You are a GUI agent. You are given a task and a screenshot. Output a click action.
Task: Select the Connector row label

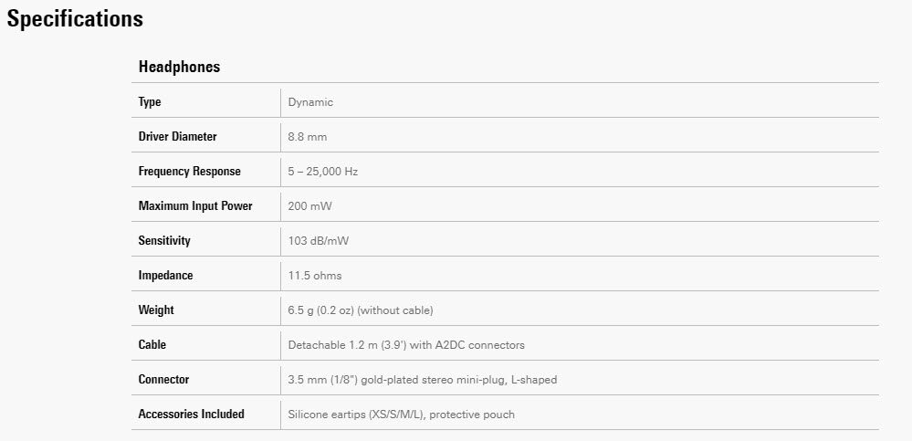[x=164, y=380]
